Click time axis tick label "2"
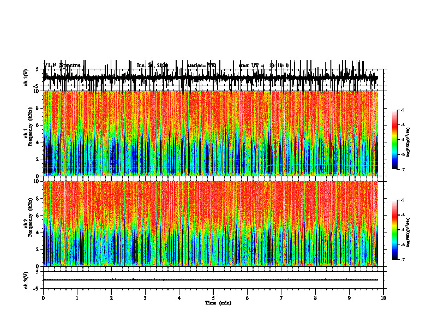The width and height of the screenshot is (432, 334). pyautogui.click(x=111, y=298)
